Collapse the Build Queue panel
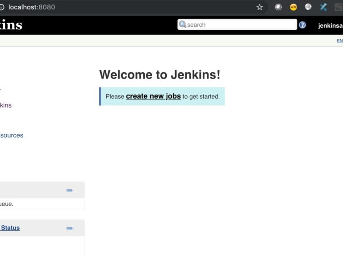This screenshot has height=257, width=343. [x=69, y=191]
